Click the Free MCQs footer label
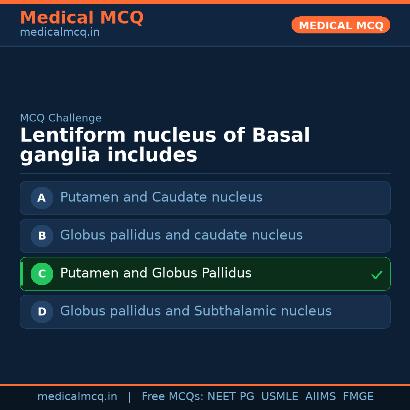 [x=173, y=397]
